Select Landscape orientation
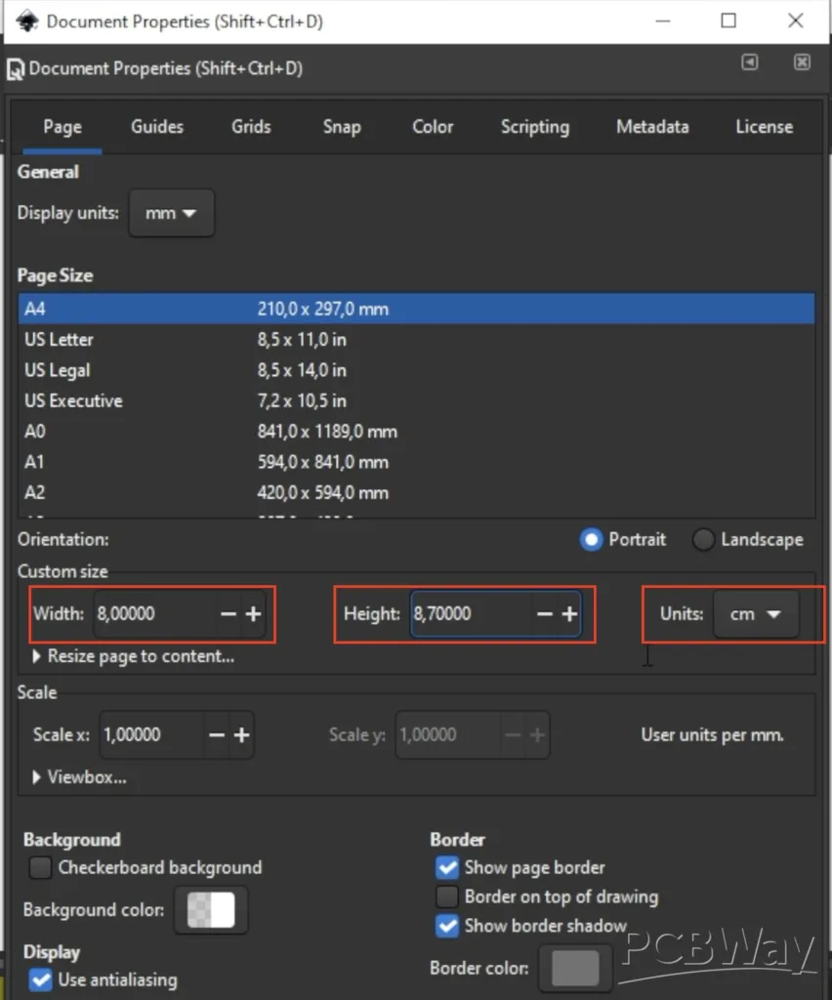The width and height of the screenshot is (832, 1000). tap(703, 539)
